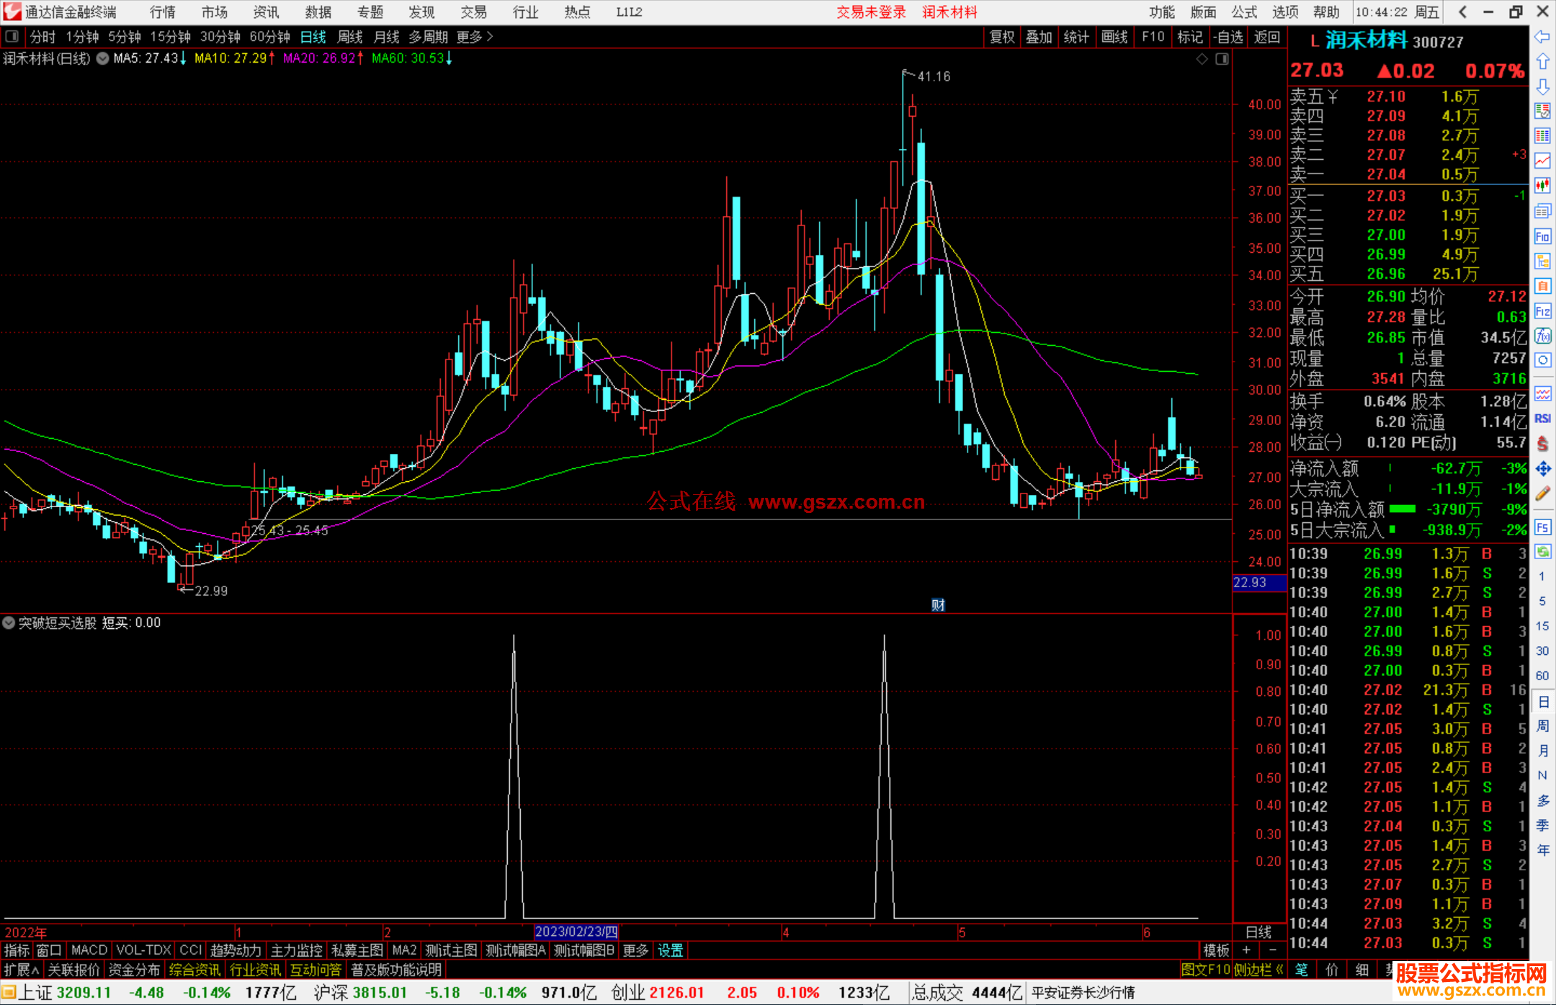Click the formula f(x) sidebar icon
This screenshot has height=1005, width=1556.
point(1542,336)
